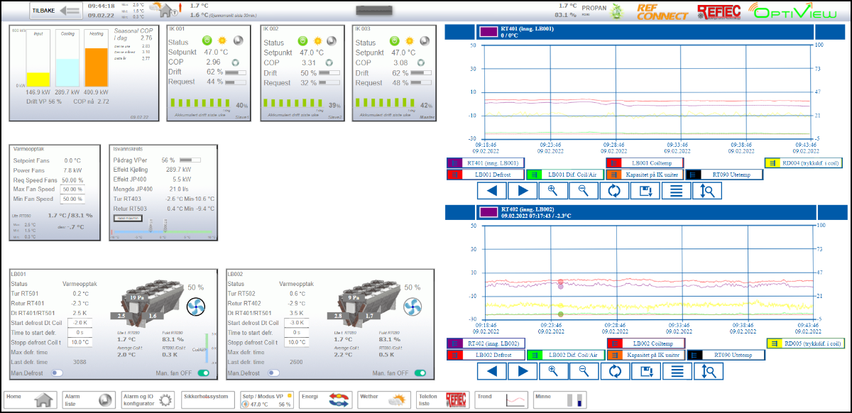This screenshot has width=852, height=413.
Task: Go to Trend in bottom navigation
Action: [502, 400]
